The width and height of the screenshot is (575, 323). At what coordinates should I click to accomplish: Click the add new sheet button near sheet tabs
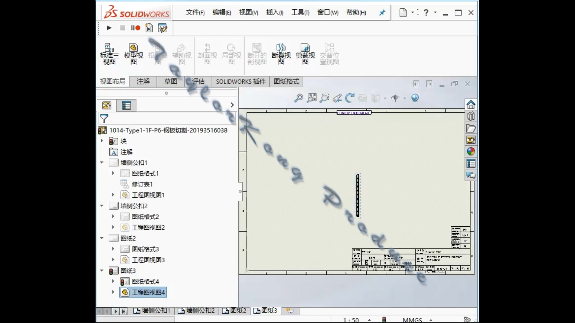[x=289, y=311]
